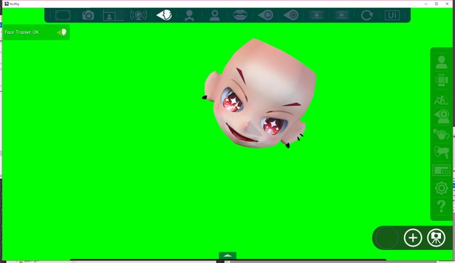
Task: Open the ED screen panel sidebar icon
Action: point(442,170)
